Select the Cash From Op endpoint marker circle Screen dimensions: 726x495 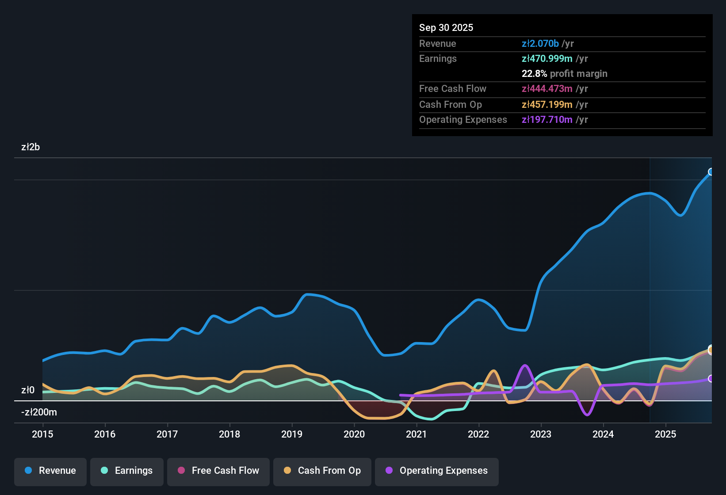click(711, 350)
